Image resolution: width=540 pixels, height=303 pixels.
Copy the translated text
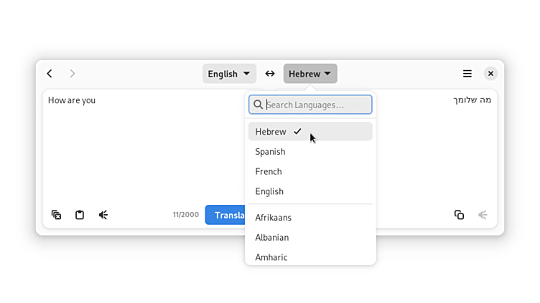click(459, 215)
